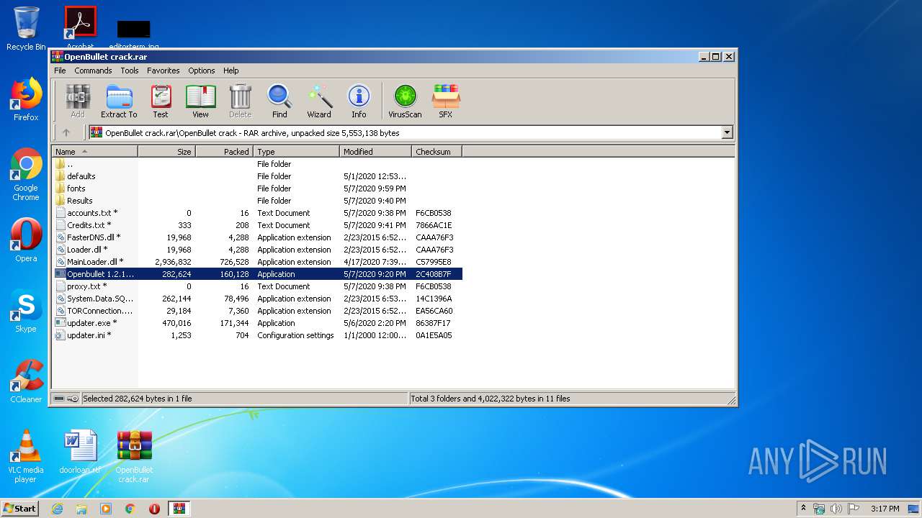
Task: Select Loader.dll file
Action: tap(257, 250)
